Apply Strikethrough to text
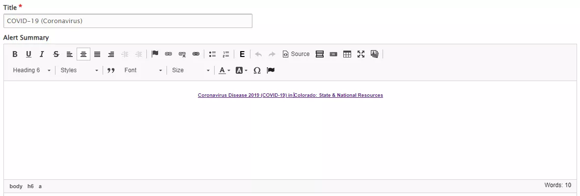580x196 pixels. pos(56,54)
